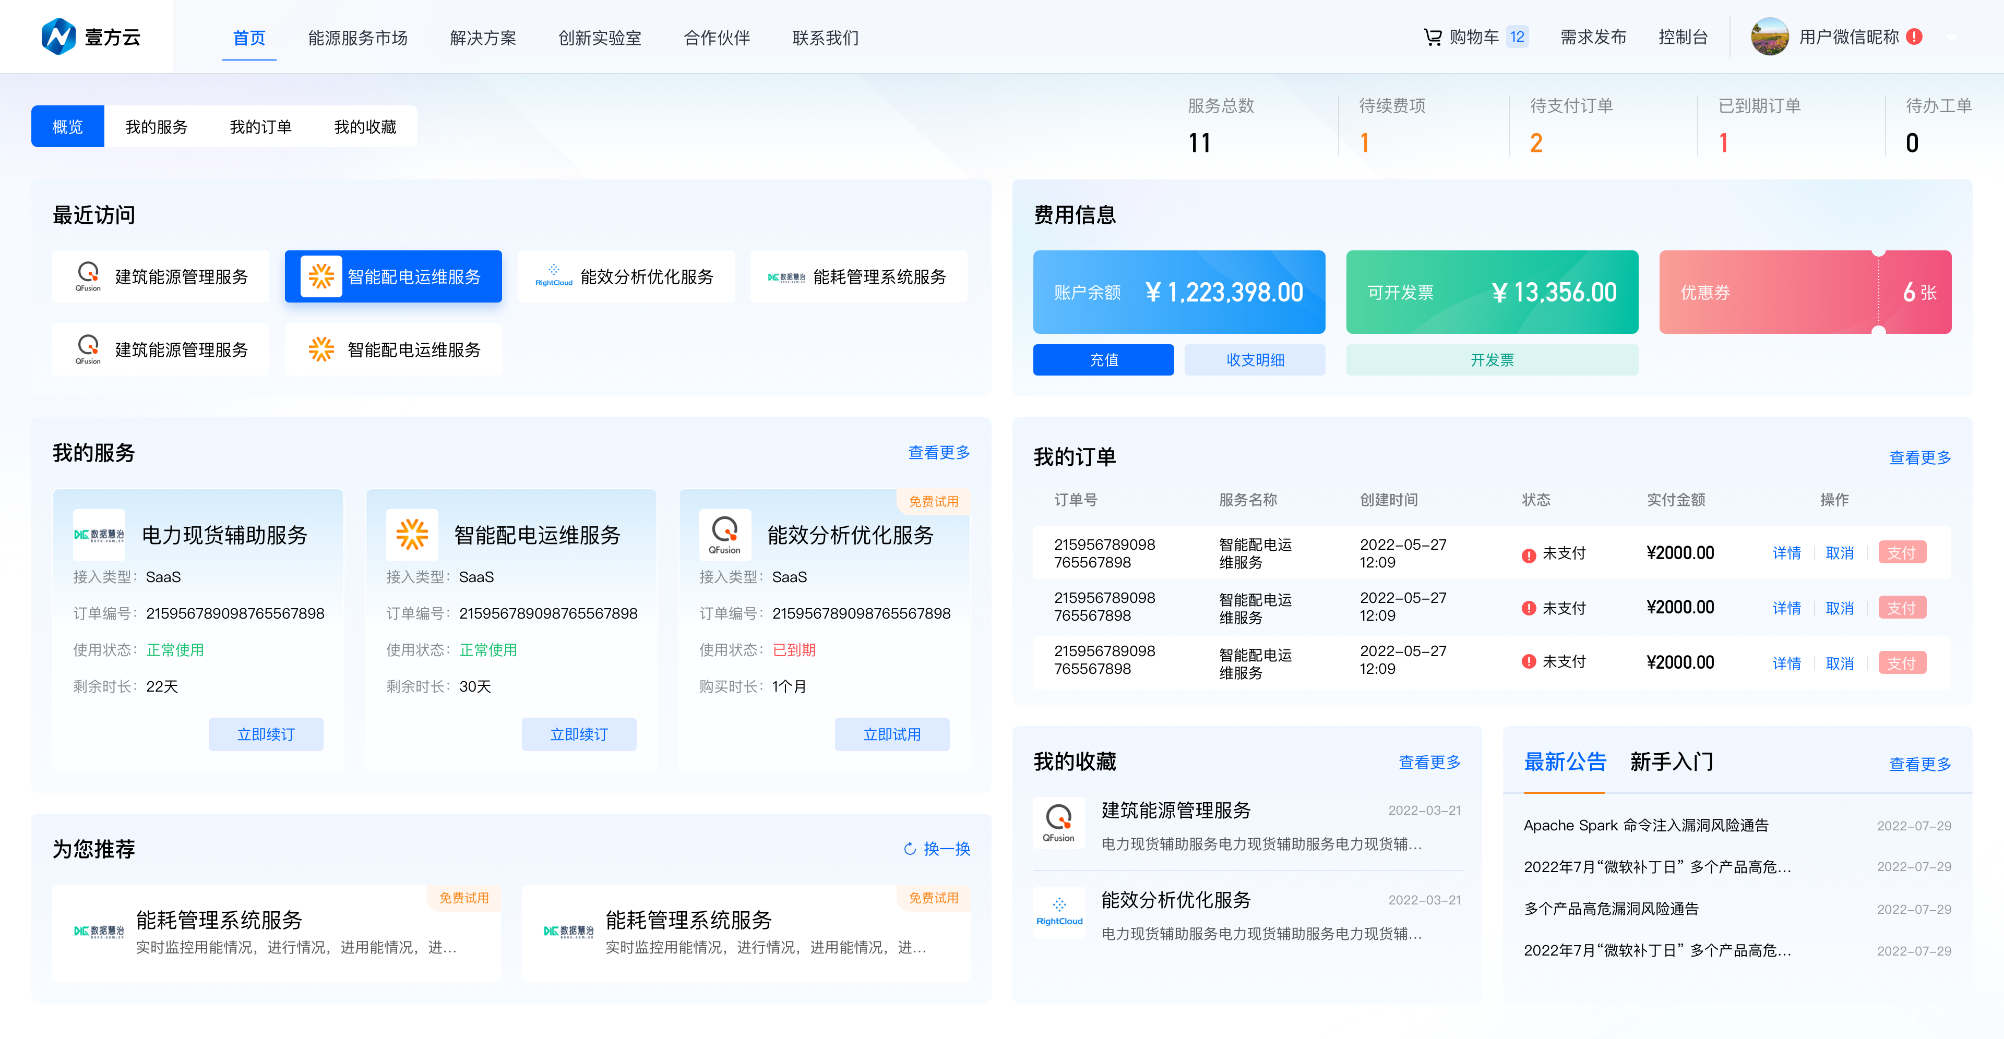Click the 充值 button
This screenshot has height=1039, width=2004.
1103,359
